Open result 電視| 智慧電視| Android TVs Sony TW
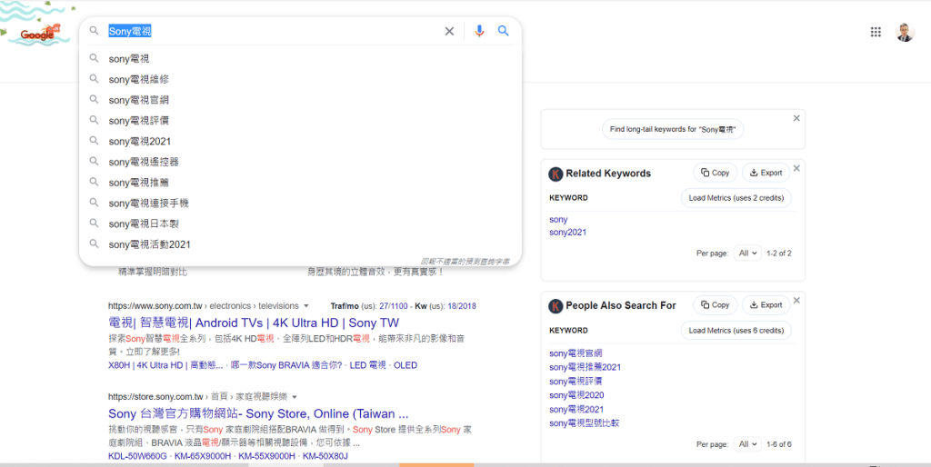931x467 pixels. 254,323
